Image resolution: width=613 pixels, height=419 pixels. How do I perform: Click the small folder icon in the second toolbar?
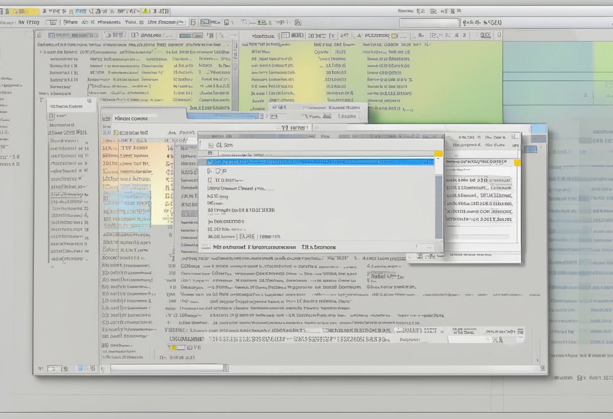pyautogui.click(x=53, y=22)
